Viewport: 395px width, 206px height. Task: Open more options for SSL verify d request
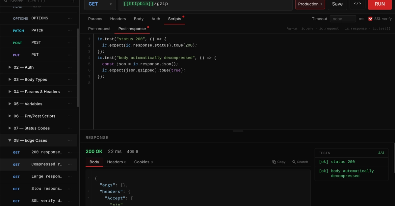70,201
